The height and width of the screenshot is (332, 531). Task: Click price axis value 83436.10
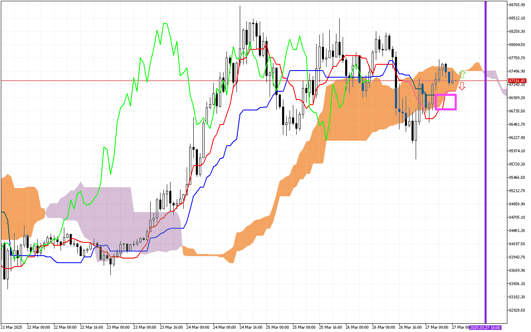(x=517, y=284)
